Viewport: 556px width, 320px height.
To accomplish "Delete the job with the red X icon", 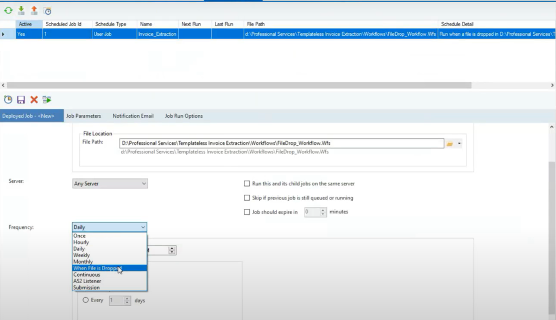I will pos(34,99).
